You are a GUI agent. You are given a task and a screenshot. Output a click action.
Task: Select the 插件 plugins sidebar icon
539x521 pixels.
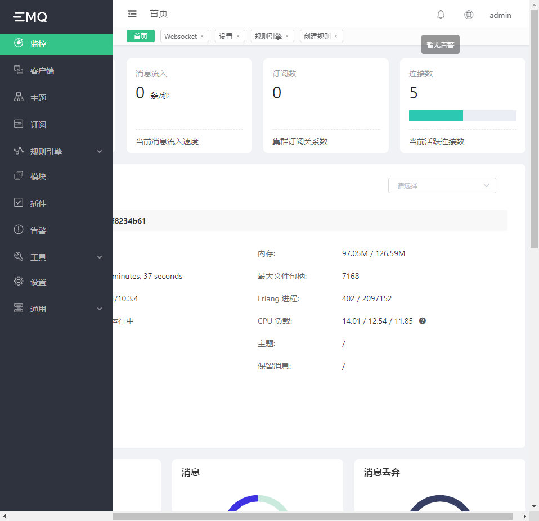click(17, 203)
